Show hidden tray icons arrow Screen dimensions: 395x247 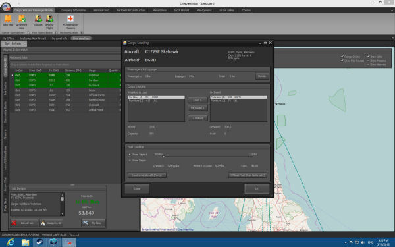point(346,242)
